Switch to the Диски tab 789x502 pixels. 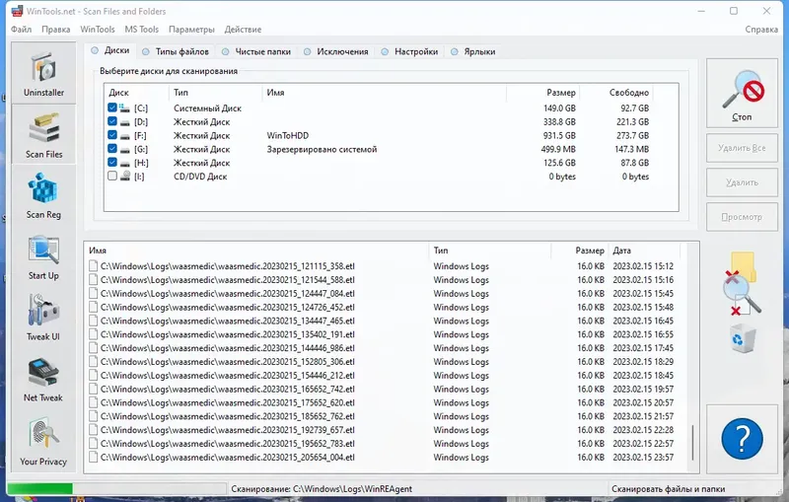click(x=110, y=50)
